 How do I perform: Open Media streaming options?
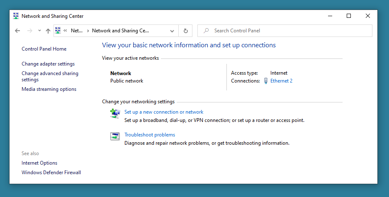[49, 89]
